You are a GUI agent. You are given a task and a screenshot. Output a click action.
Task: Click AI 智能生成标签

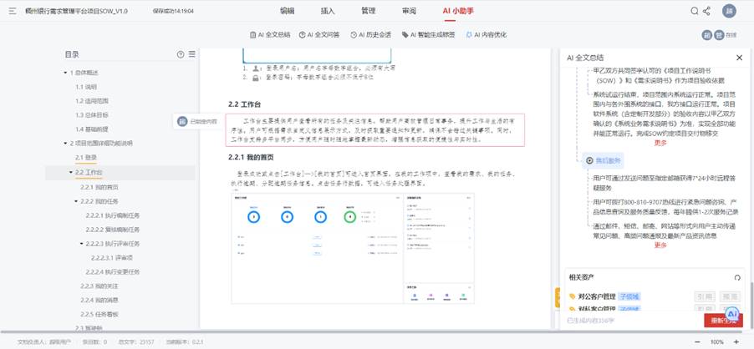(x=429, y=34)
